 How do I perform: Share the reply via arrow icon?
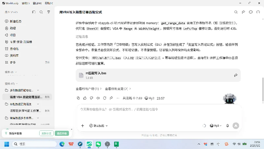coord(111,98)
